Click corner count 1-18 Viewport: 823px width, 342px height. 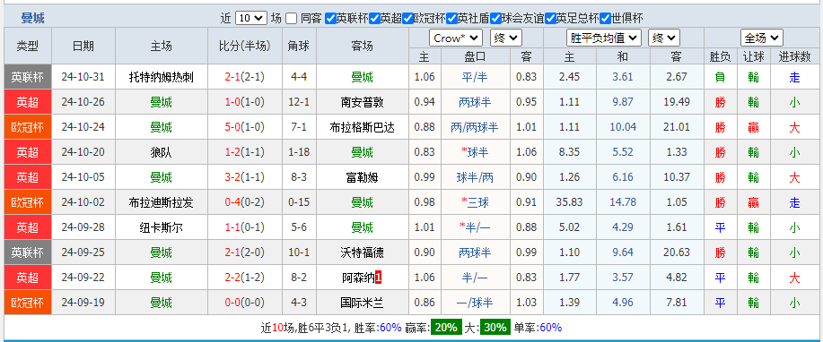[299, 152]
